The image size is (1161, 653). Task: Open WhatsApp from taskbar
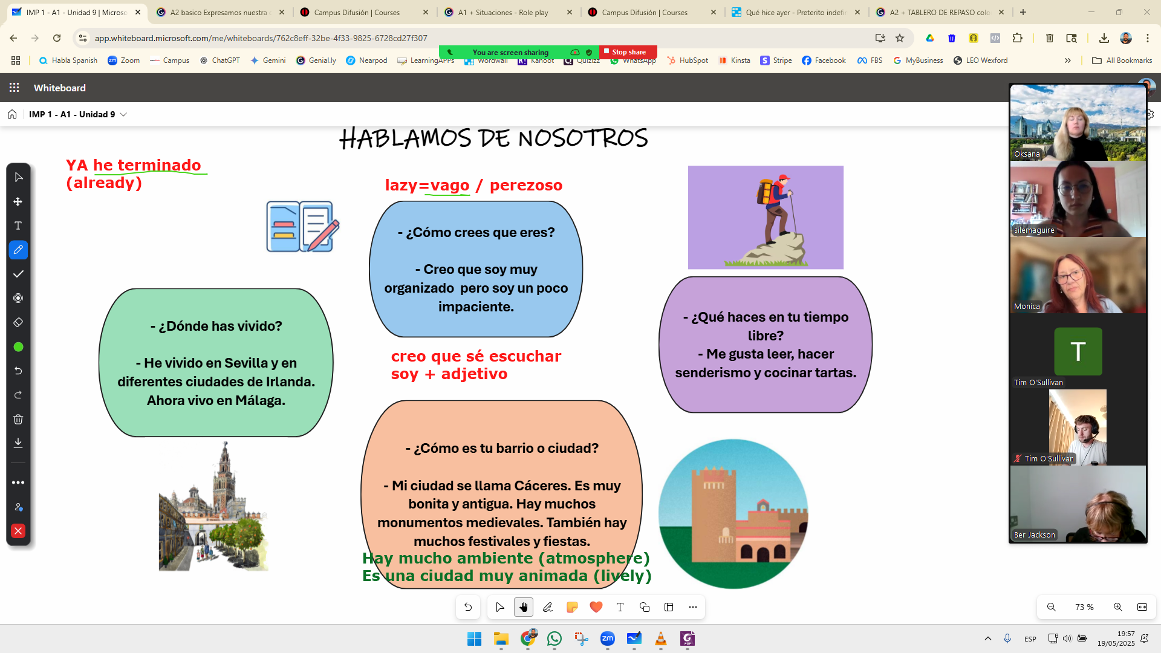pos(554,638)
